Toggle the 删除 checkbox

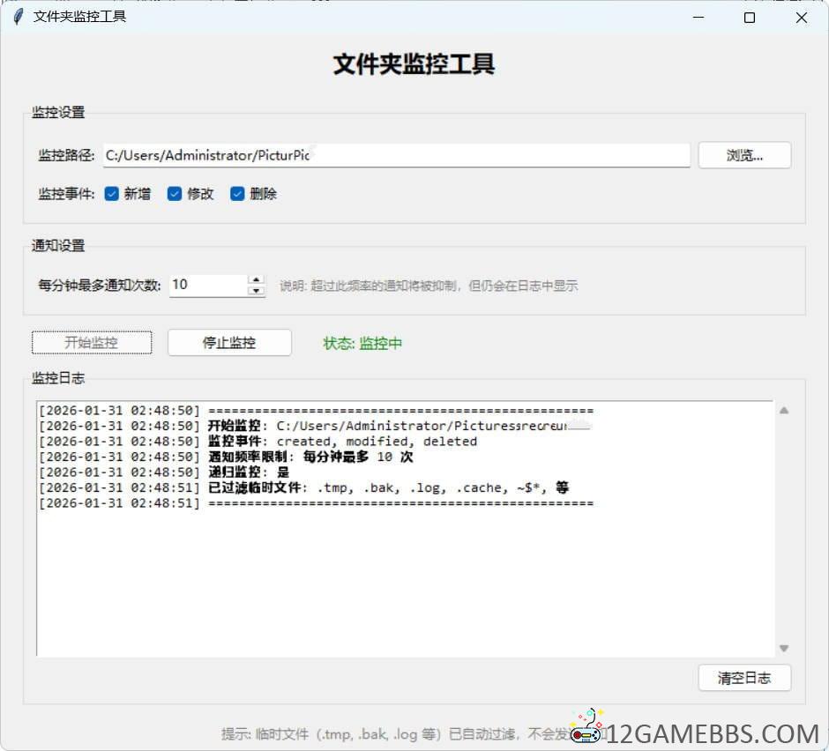(237, 194)
